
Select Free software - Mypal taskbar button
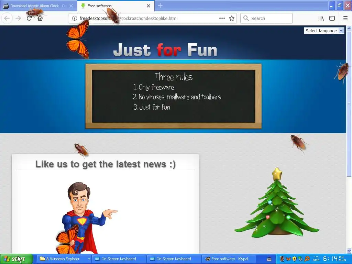click(229, 259)
